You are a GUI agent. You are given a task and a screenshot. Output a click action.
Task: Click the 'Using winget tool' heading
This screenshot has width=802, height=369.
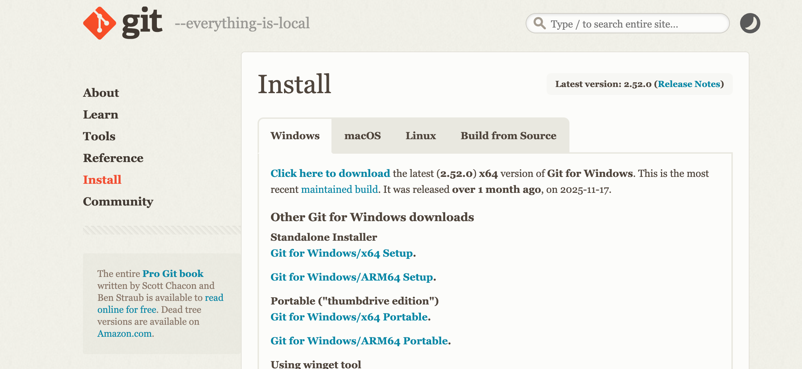[316, 364]
